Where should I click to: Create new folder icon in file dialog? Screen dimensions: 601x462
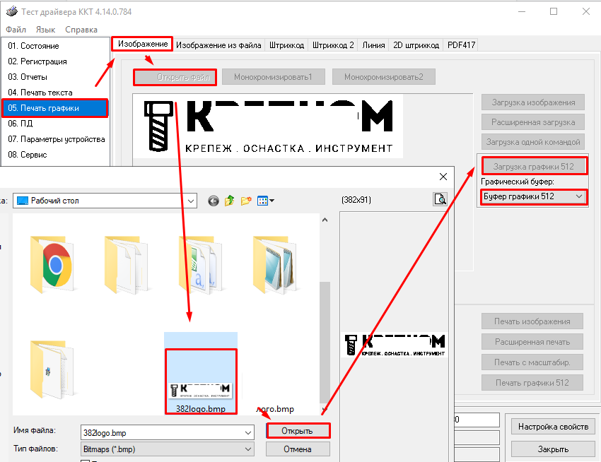pyautogui.click(x=246, y=201)
